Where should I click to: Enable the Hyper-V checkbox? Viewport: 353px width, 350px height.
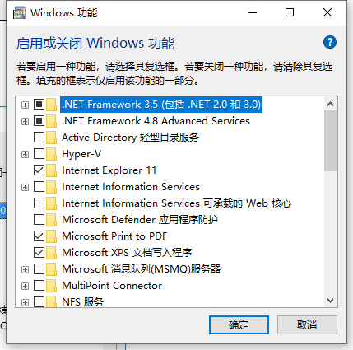(39, 154)
